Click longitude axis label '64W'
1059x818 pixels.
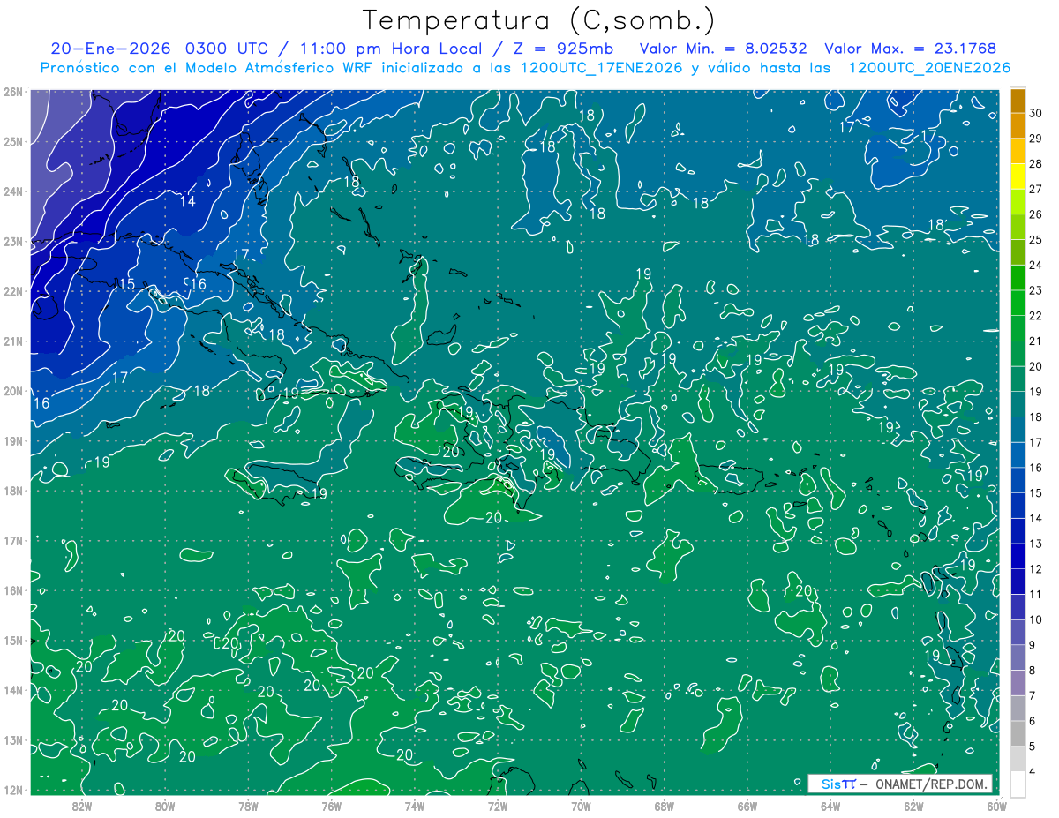tap(830, 806)
